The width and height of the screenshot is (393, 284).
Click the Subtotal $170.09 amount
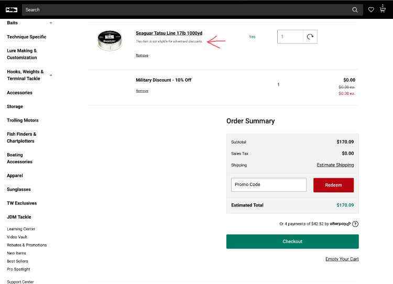(345, 142)
